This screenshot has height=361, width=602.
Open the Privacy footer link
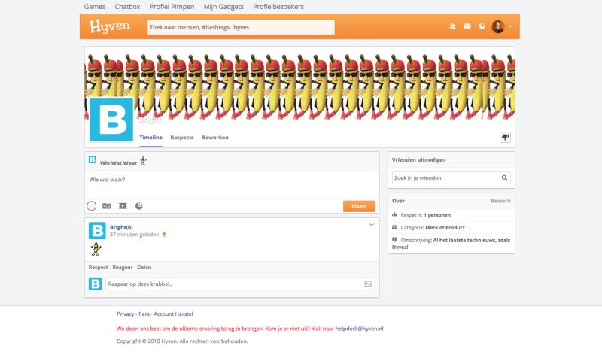coord(126,314)
